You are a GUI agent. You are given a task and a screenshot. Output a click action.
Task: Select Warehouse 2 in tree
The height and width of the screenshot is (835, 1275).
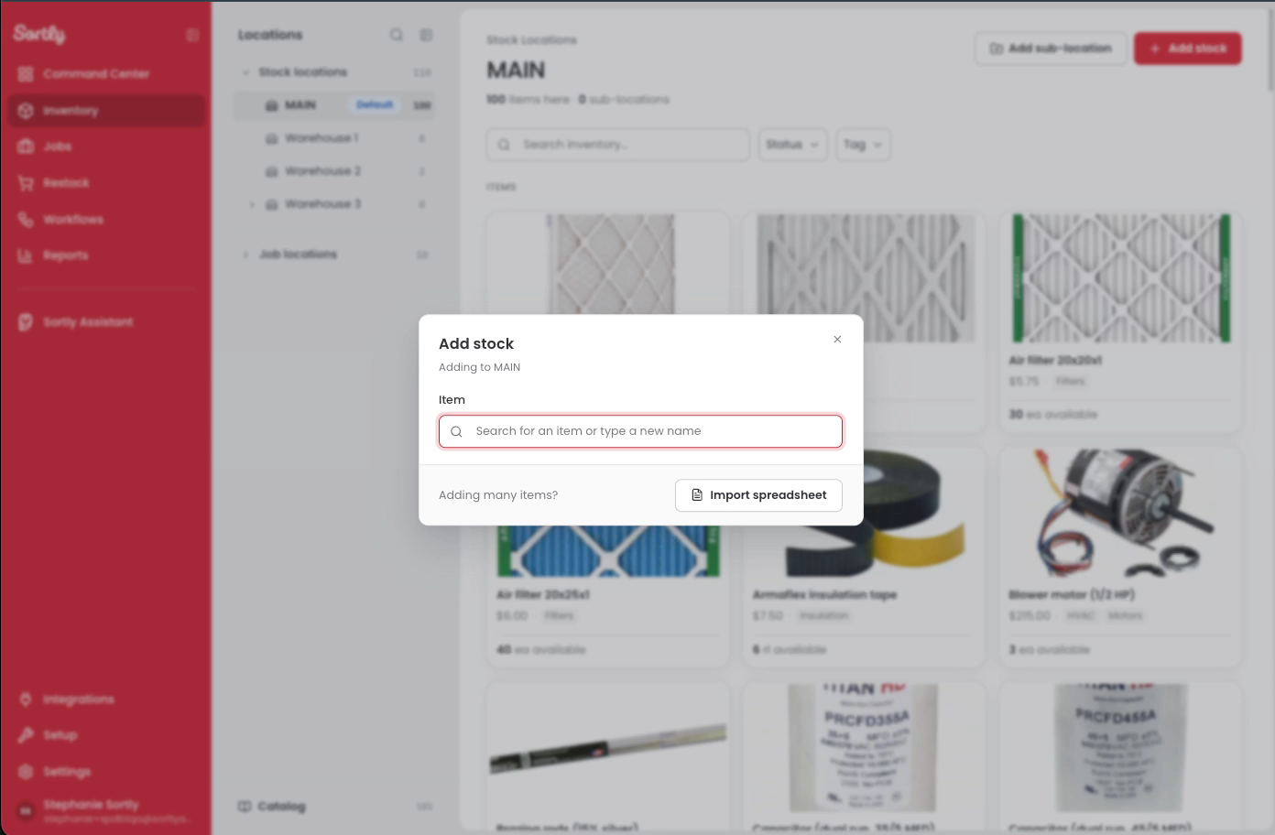point(333,171)
